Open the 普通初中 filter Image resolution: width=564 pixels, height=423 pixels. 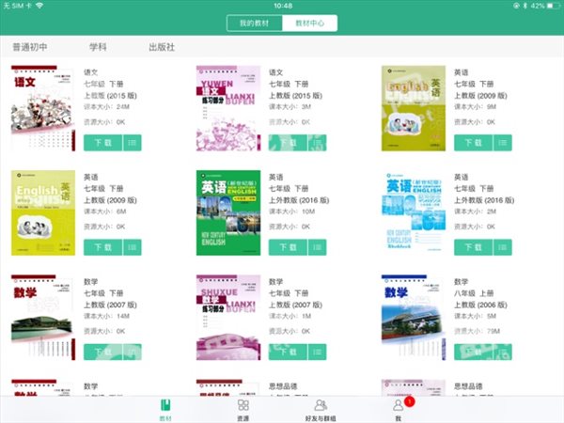(30, 47)
